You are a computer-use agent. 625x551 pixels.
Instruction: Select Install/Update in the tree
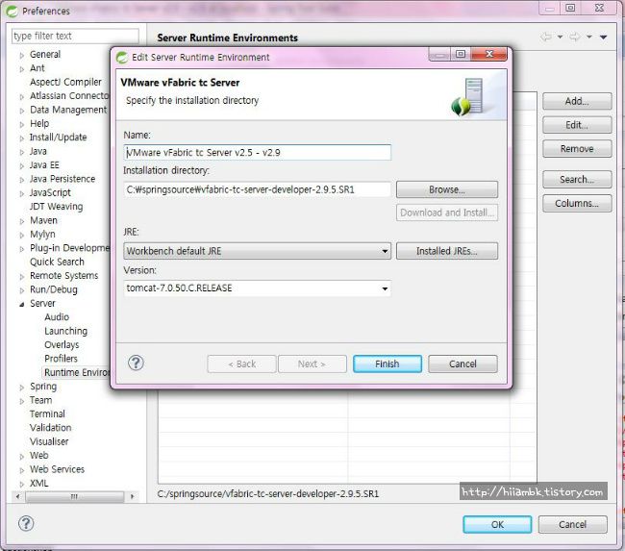(59, 138)
